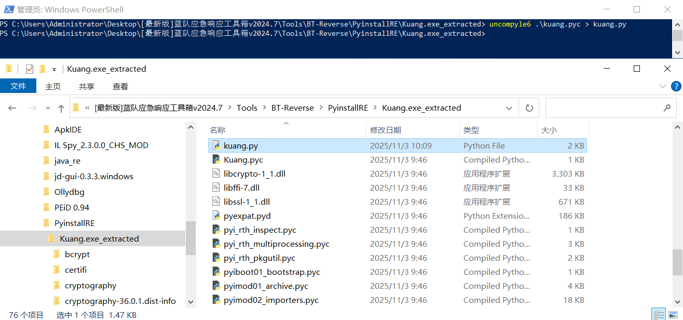Open the quick access toolbar customize dropdown
Image resolution: width=683 pixels, height=320 pixels.
(x=54, y=69)
